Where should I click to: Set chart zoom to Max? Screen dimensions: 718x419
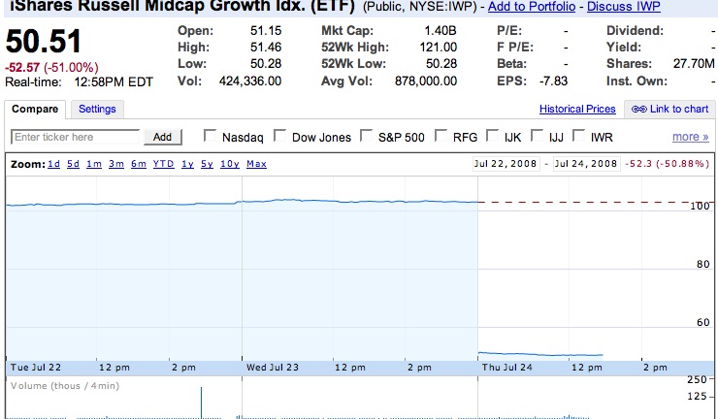(256, 164)
